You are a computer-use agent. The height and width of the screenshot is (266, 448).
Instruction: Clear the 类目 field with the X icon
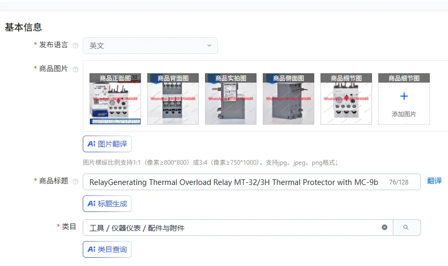point(385,227)
